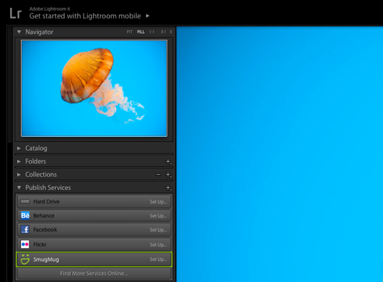Set Navigator zoom to FILL
Viewport: 383px width, 282px height.
[x=140, y=32]
